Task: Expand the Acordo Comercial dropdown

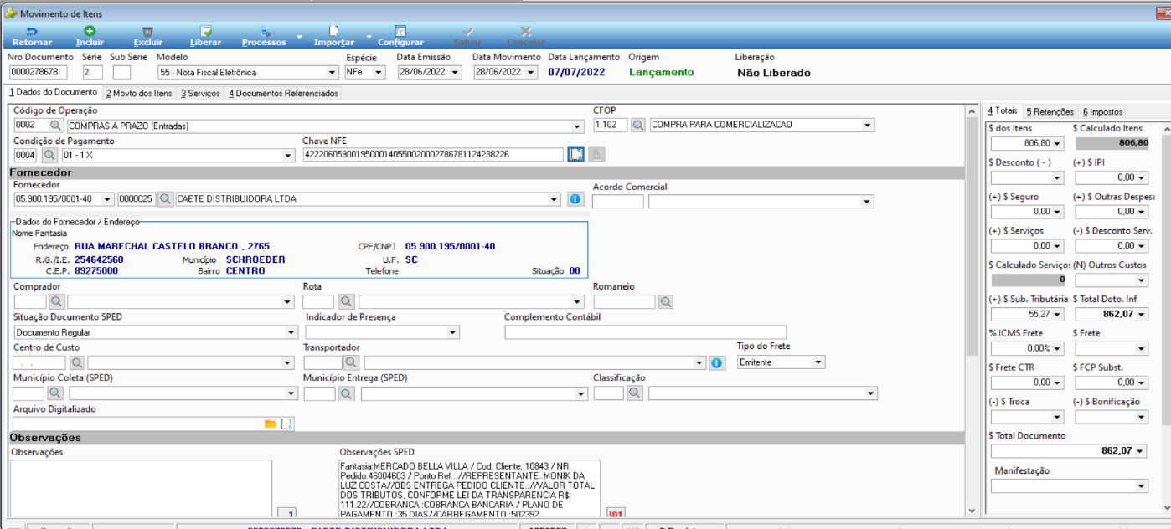Action: point(866,201)
